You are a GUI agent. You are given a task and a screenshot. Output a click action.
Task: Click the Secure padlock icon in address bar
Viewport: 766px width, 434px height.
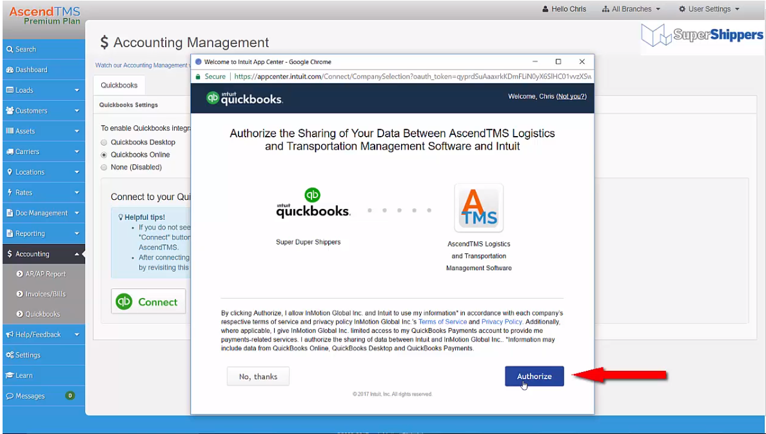198,77
